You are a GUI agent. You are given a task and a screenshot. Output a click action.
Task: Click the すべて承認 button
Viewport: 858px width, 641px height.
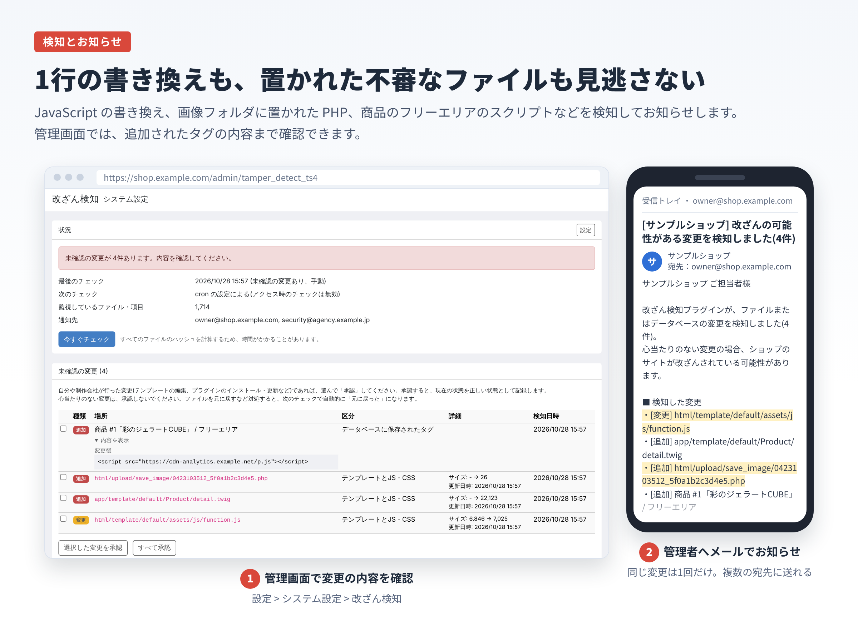point(154,547)
